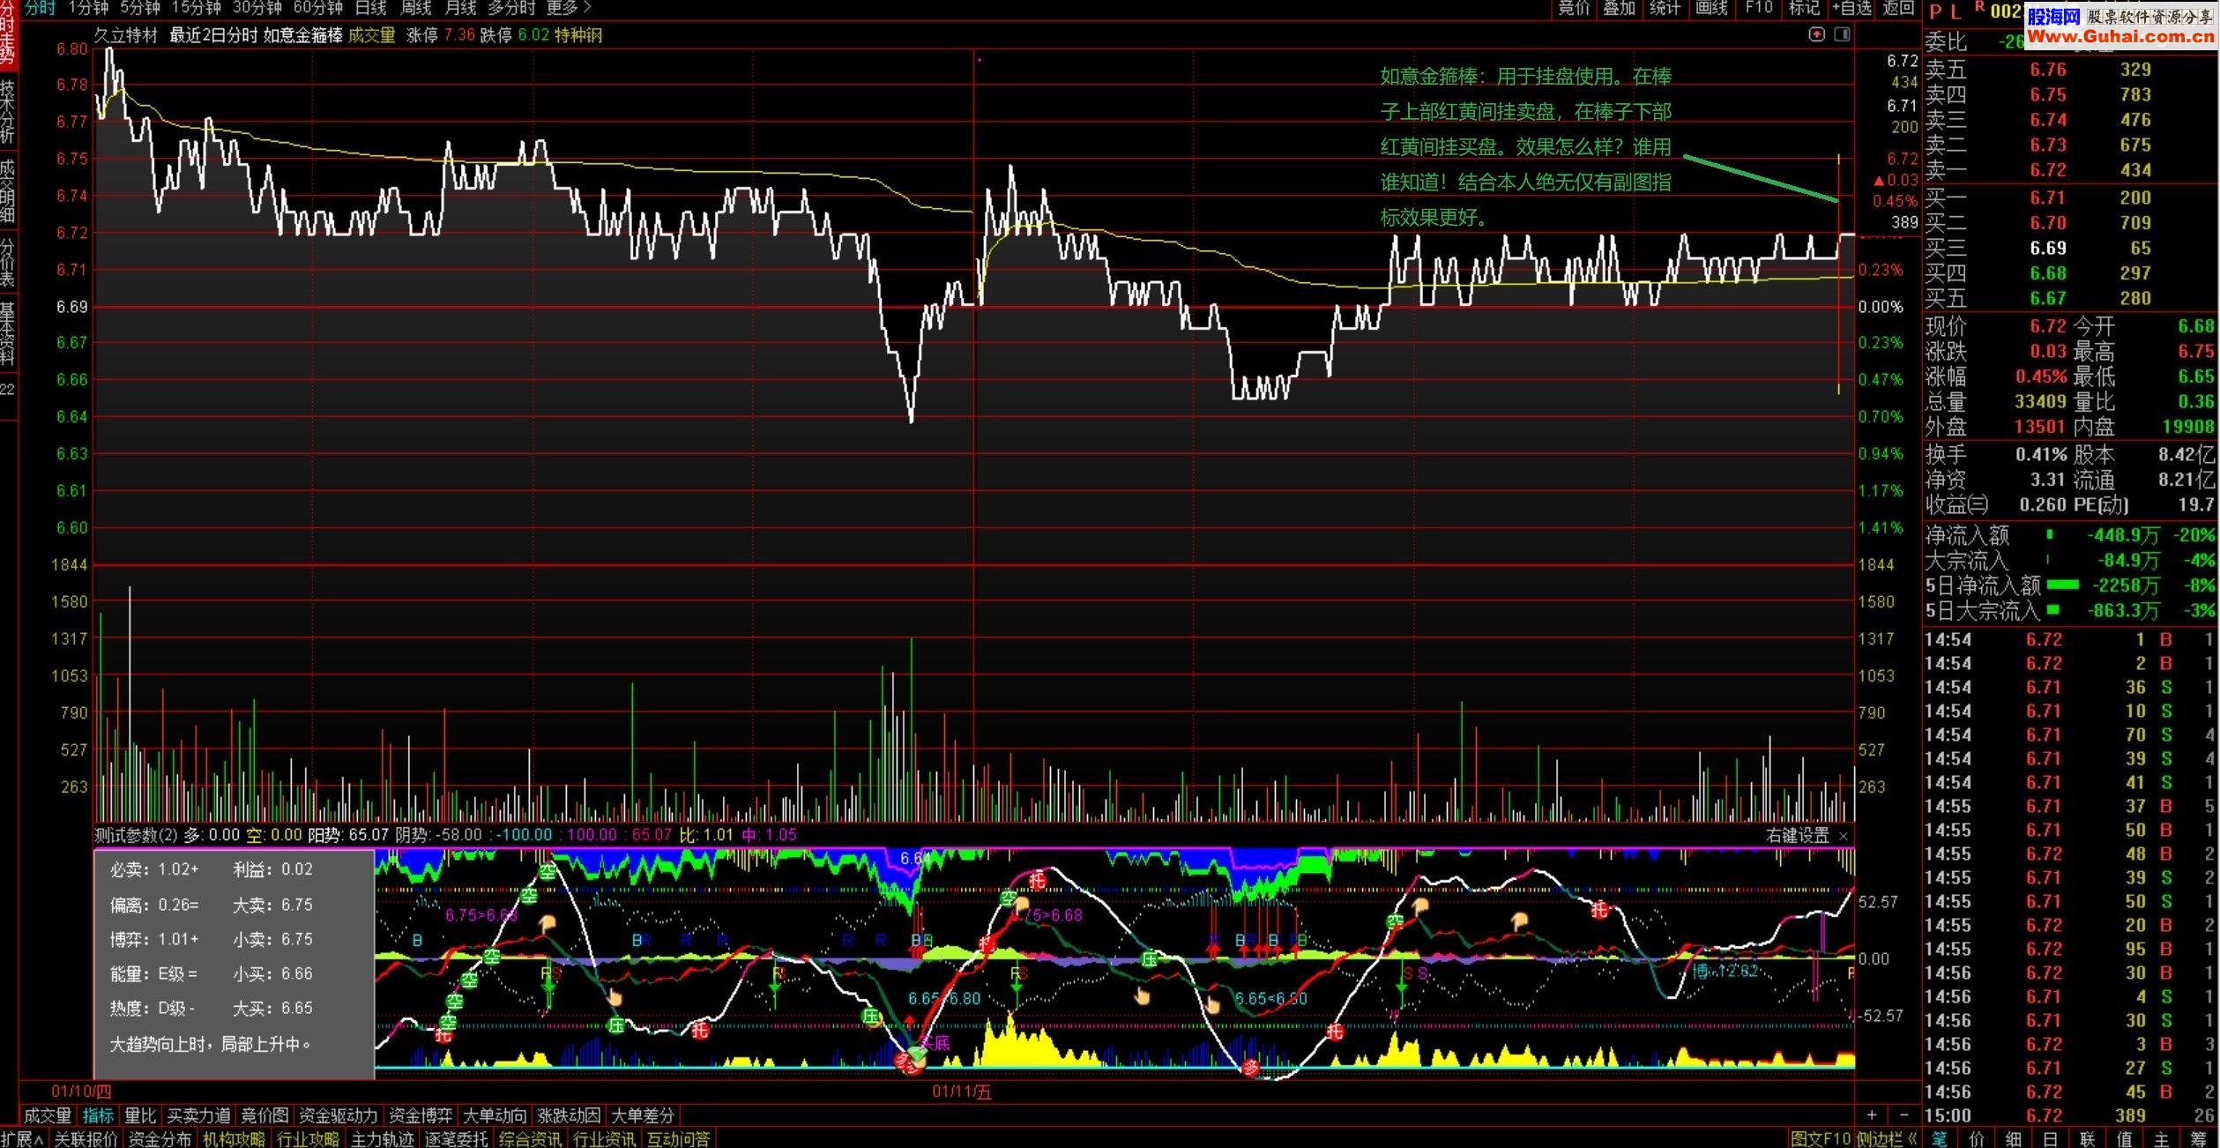The height and width of the screenshot is (1148, 2220).
Task: Switch to the 15分钟 period
Action: point(196,8)
